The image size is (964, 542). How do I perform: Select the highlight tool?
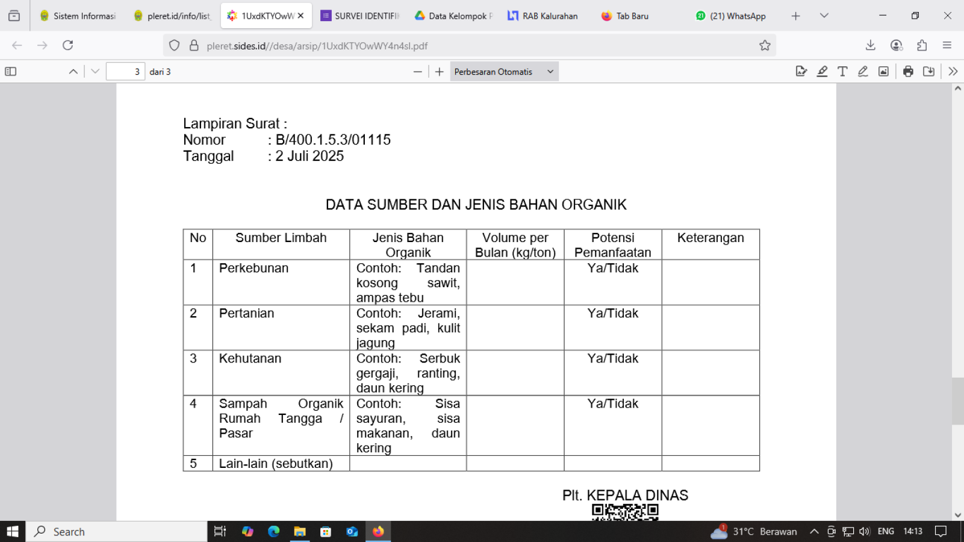coord(822,72)
